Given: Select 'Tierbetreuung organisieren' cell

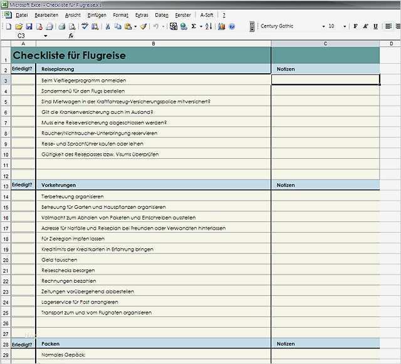Looking at the screenshot, I should click(154, 196).
